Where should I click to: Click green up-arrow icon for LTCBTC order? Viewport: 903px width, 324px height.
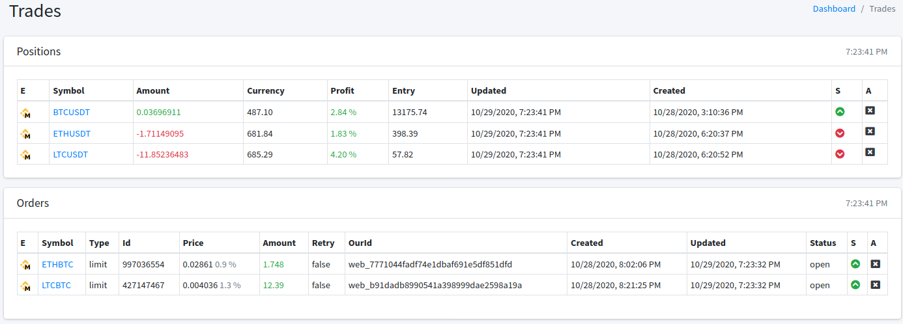click(855, 284)
